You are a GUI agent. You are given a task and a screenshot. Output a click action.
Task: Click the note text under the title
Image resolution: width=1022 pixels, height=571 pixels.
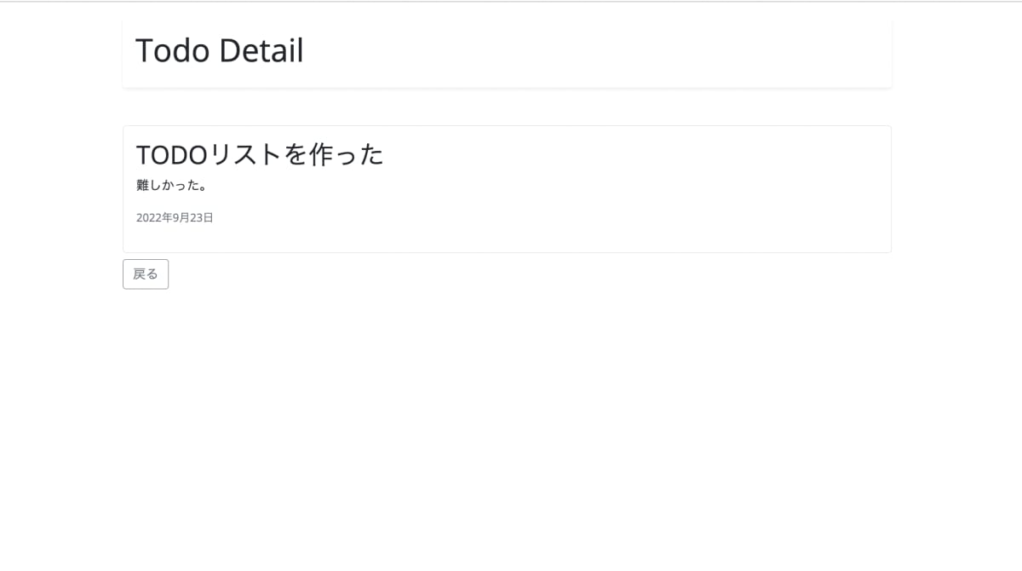click(x=170, y=185)
